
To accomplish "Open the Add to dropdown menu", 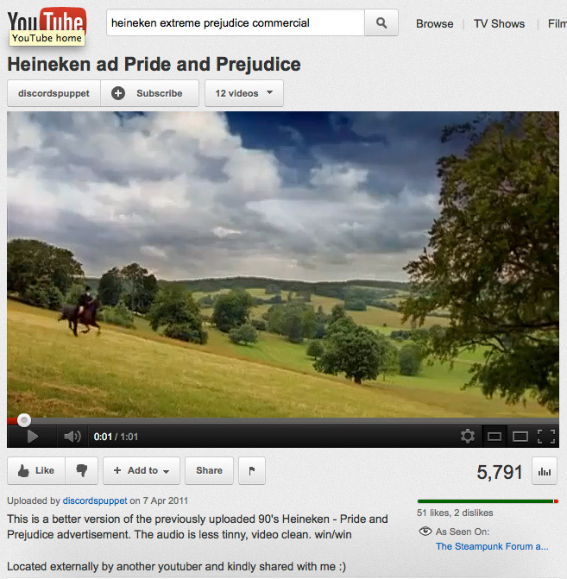I will pos(142,470).
